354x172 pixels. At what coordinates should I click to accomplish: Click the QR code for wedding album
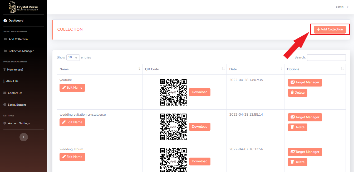(173, 160)
